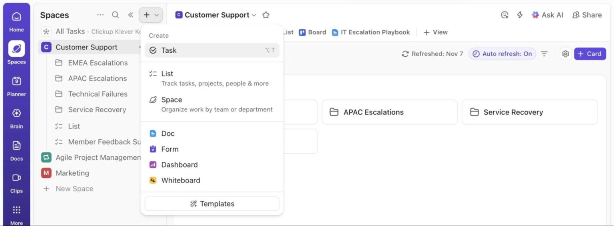614x226 pixels.
Task: Expand the plus create dropdown arrow
Action: (156, 15)
